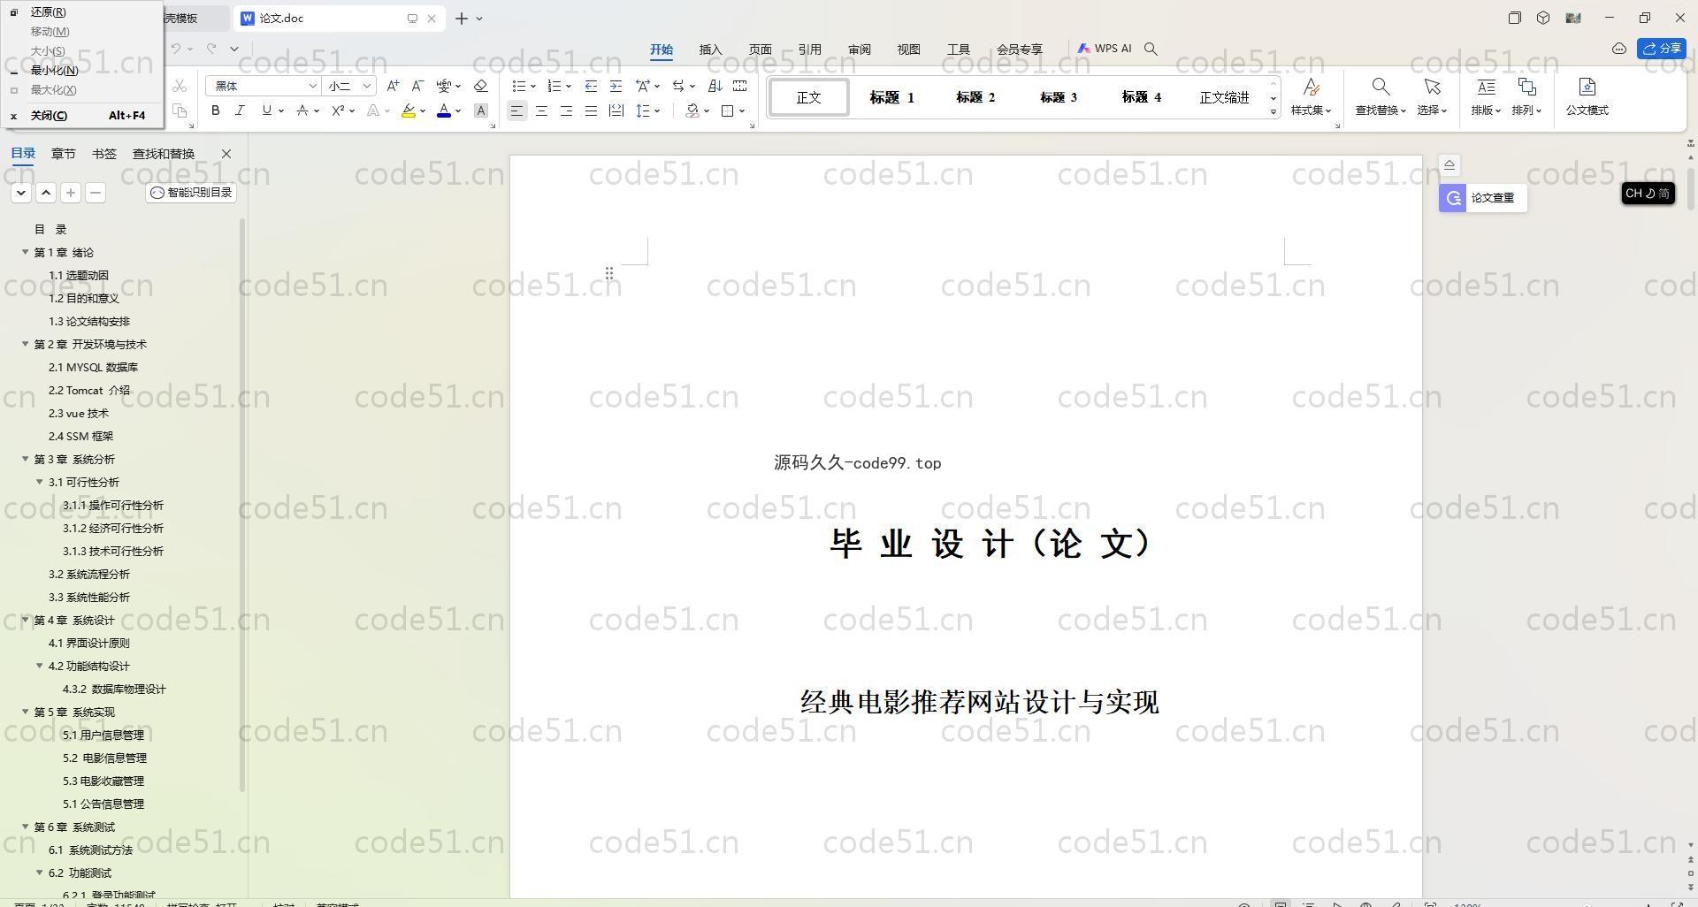Promote heading level with plus button
The image size is (1698, 907).
click(x=71, y=192)
